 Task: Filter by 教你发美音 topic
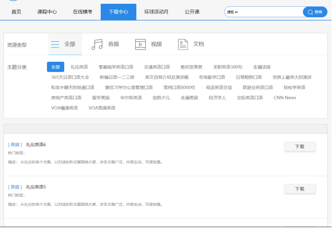pyautogui.click(x=191, y=67)
